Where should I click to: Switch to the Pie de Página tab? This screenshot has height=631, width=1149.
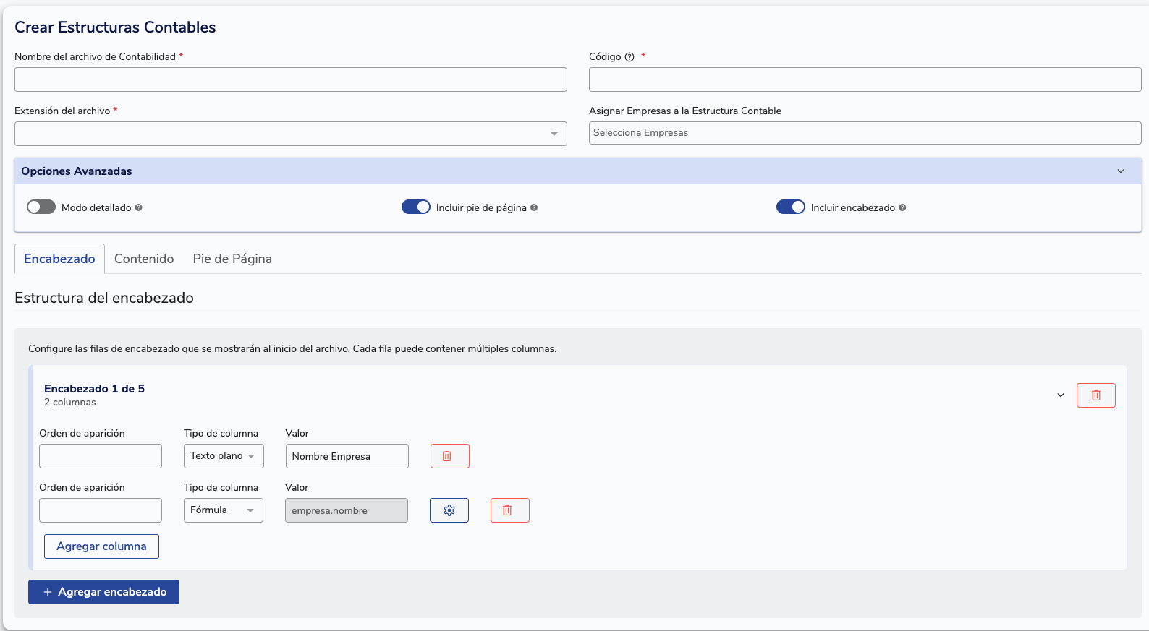point(232,259)
